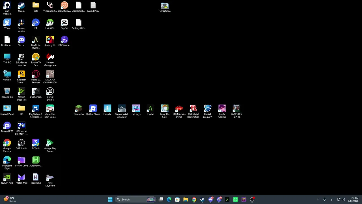
Task: Launch Steam from the desktop shortcut
Action: [21, 7]
